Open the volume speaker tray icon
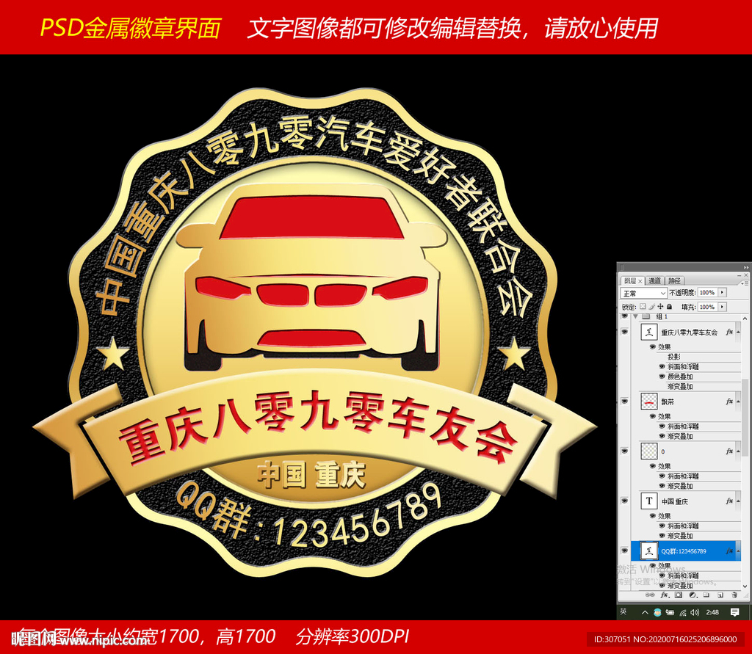752x654 pixels. coord(695,612)
